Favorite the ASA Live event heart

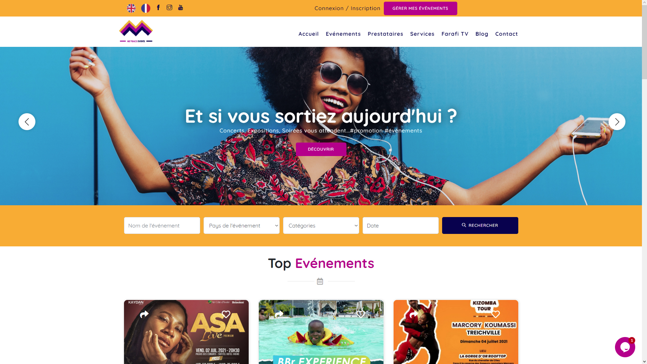226,314
